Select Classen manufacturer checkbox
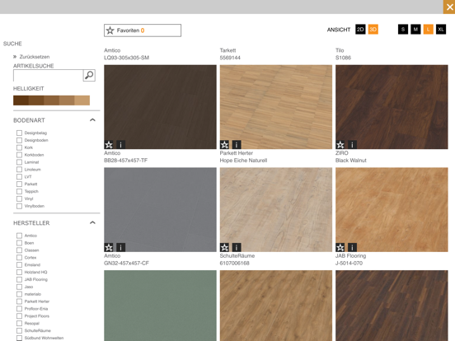 (x=19, y=250)
